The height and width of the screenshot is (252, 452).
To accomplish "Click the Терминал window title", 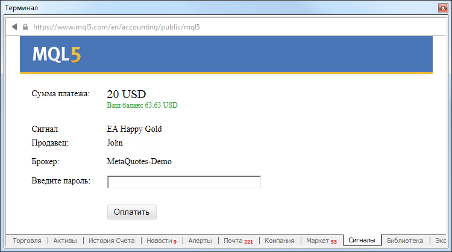I will [x=21, y=8].
